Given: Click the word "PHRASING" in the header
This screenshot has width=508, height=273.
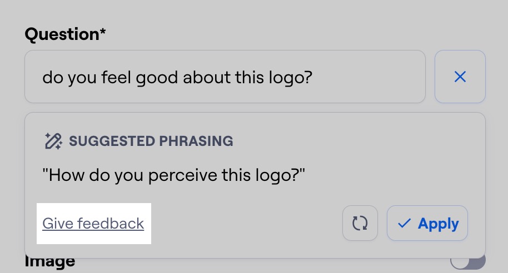Looking at the screenshot, I should [x=196, y=141].
